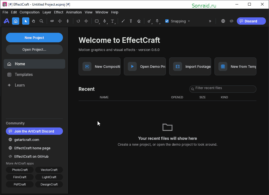The width and height of the screenshot is (269, 195).
Task: Select the Eraser tool
Action: click(139, 21)
